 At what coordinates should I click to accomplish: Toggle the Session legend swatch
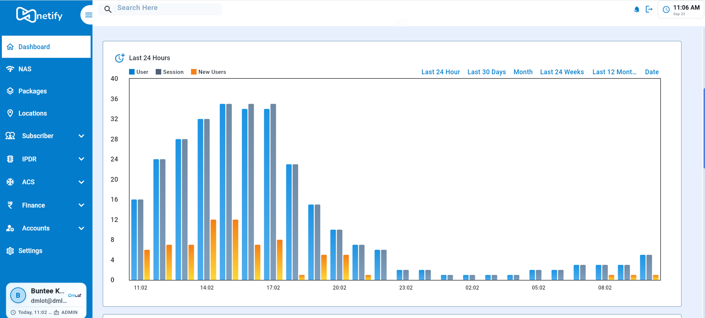(158, 72)
